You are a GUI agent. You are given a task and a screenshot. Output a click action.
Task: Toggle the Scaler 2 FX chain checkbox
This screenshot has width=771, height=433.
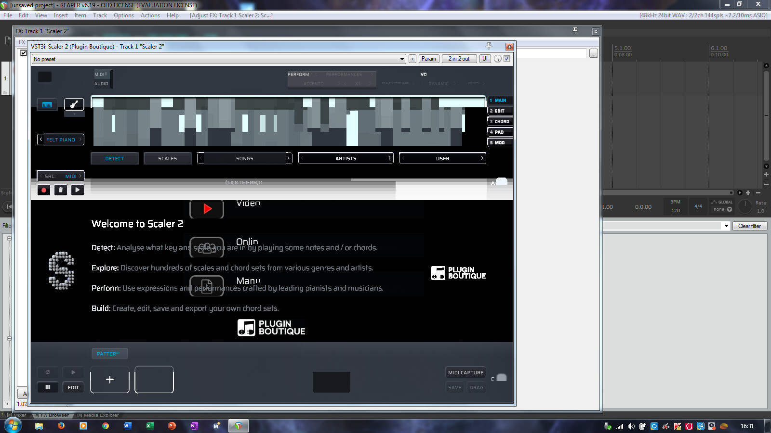pyautogui.click(x=24, y=53)
